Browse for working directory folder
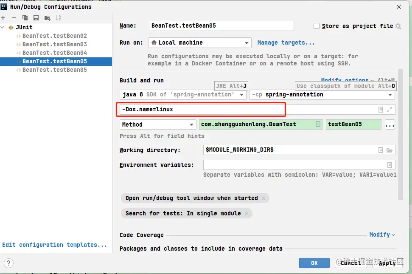This screenshot has width=412, height=274. tap(390, 150)
